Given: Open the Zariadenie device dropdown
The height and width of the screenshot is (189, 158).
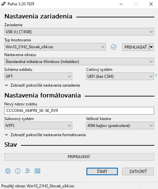Looking at the screenshot, I should point(79,32).
